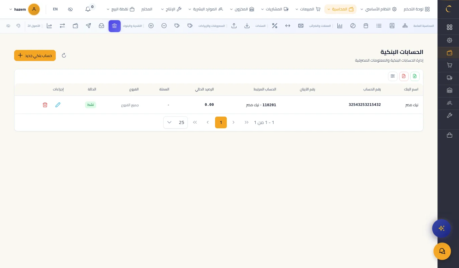The height and width of the screenshot is (268, 459).
Task: Switch the interface language to EN
Action: point(55,9)
